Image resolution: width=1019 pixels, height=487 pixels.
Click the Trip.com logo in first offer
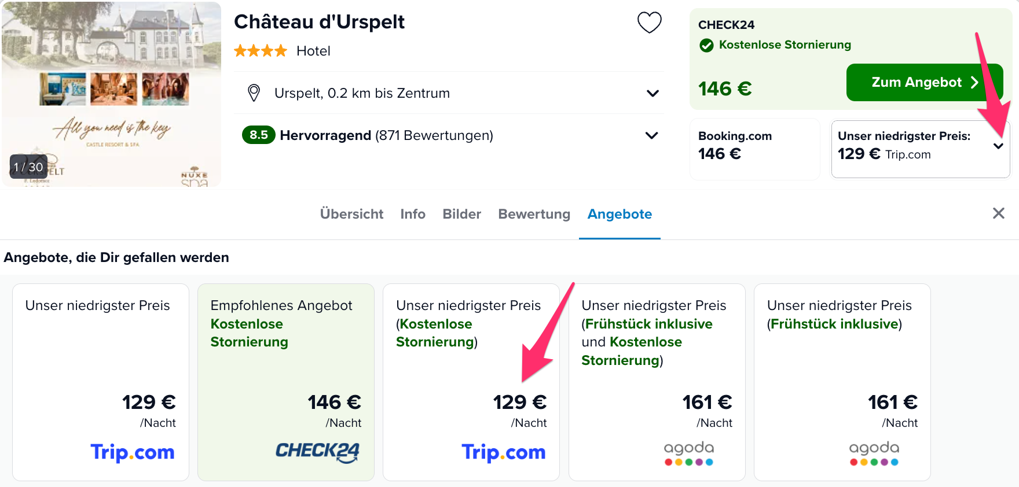tap(133, 452)
